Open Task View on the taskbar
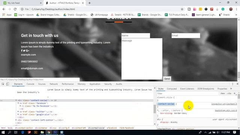The image size is (240, 135). click(16, 132)
